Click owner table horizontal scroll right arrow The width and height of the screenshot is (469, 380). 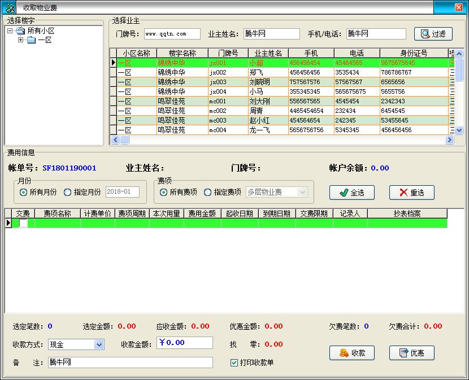pyautogui.click(x=449, y=139)
